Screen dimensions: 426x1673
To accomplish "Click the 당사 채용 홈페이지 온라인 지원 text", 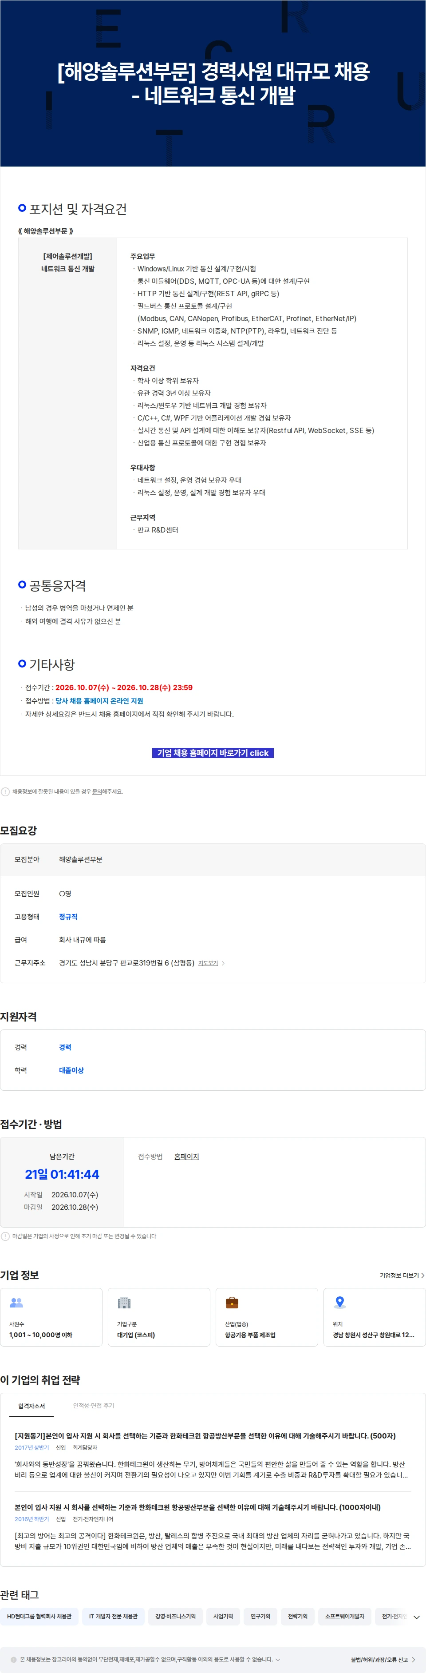I will point(99,701).
